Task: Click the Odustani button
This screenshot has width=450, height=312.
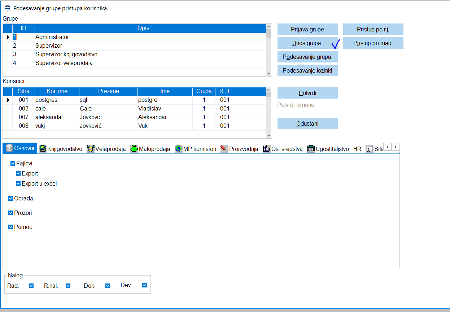Action: tap(307, 123)
